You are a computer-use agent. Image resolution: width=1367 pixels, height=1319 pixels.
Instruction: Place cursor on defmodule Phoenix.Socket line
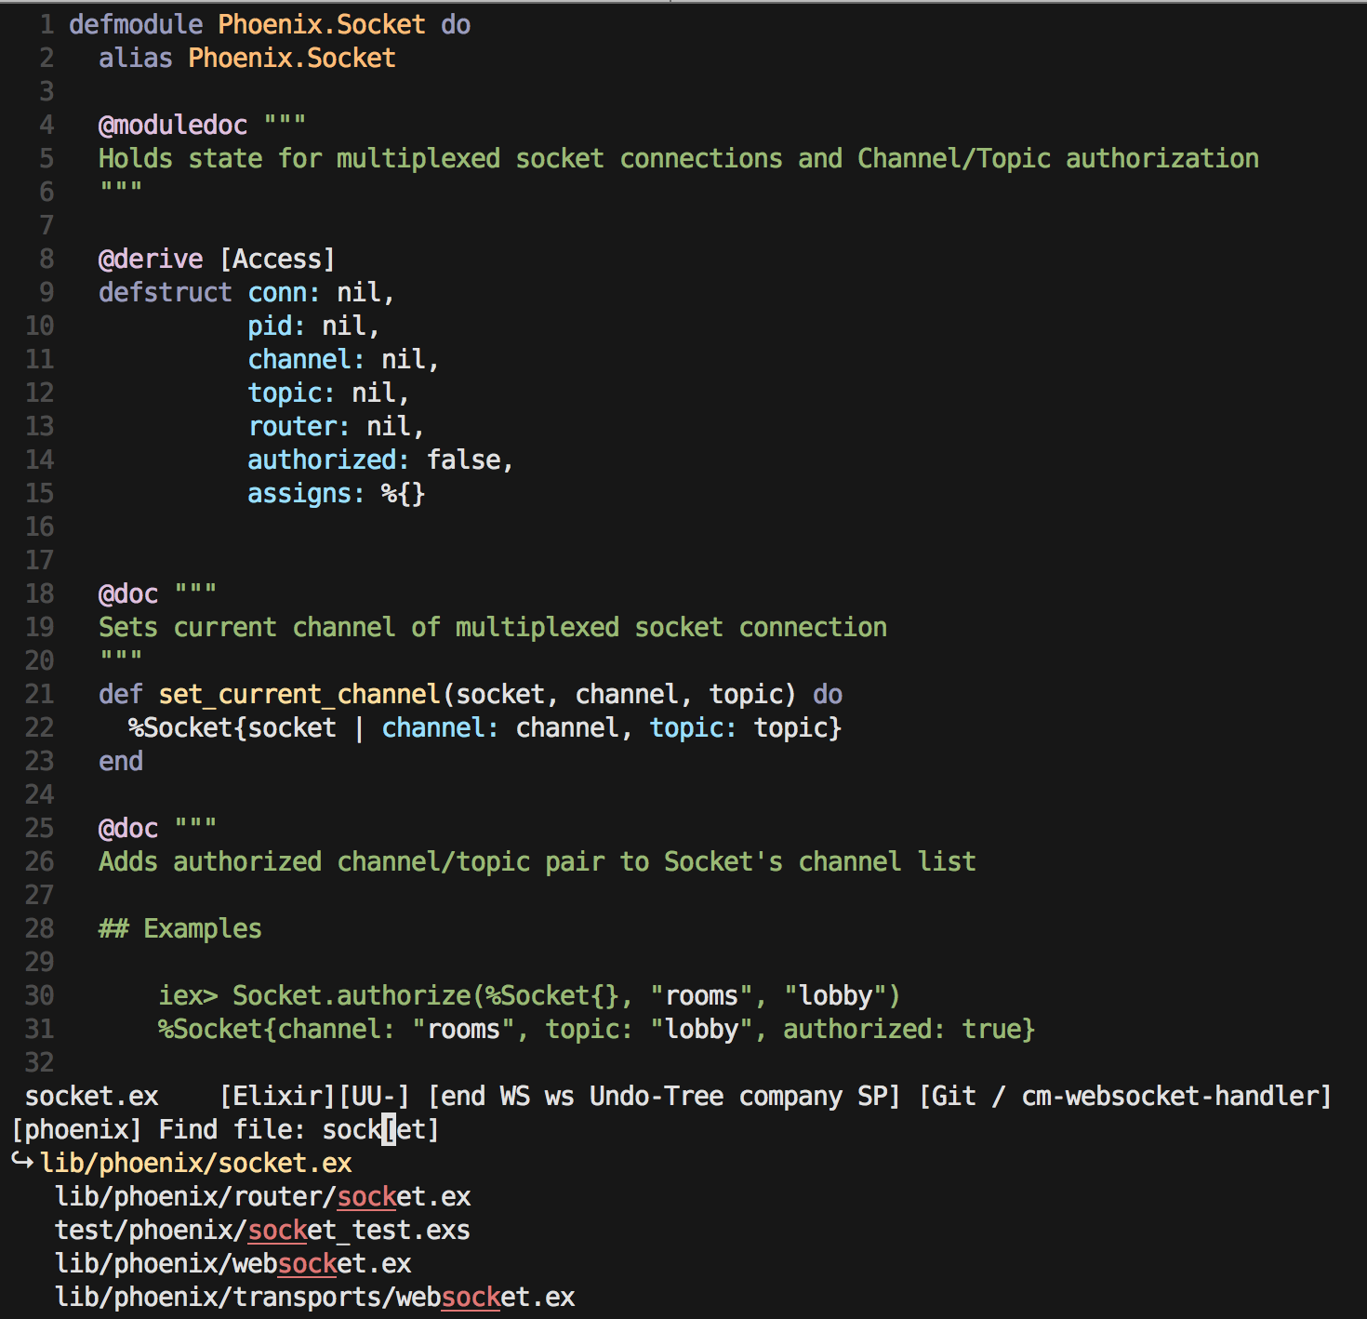click(270, 24)
